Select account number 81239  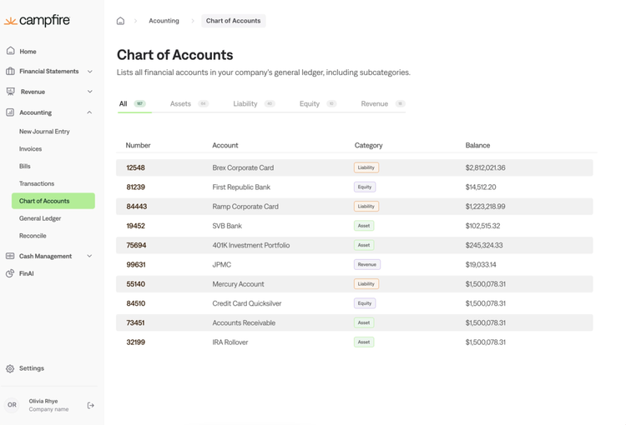point(136,187)
